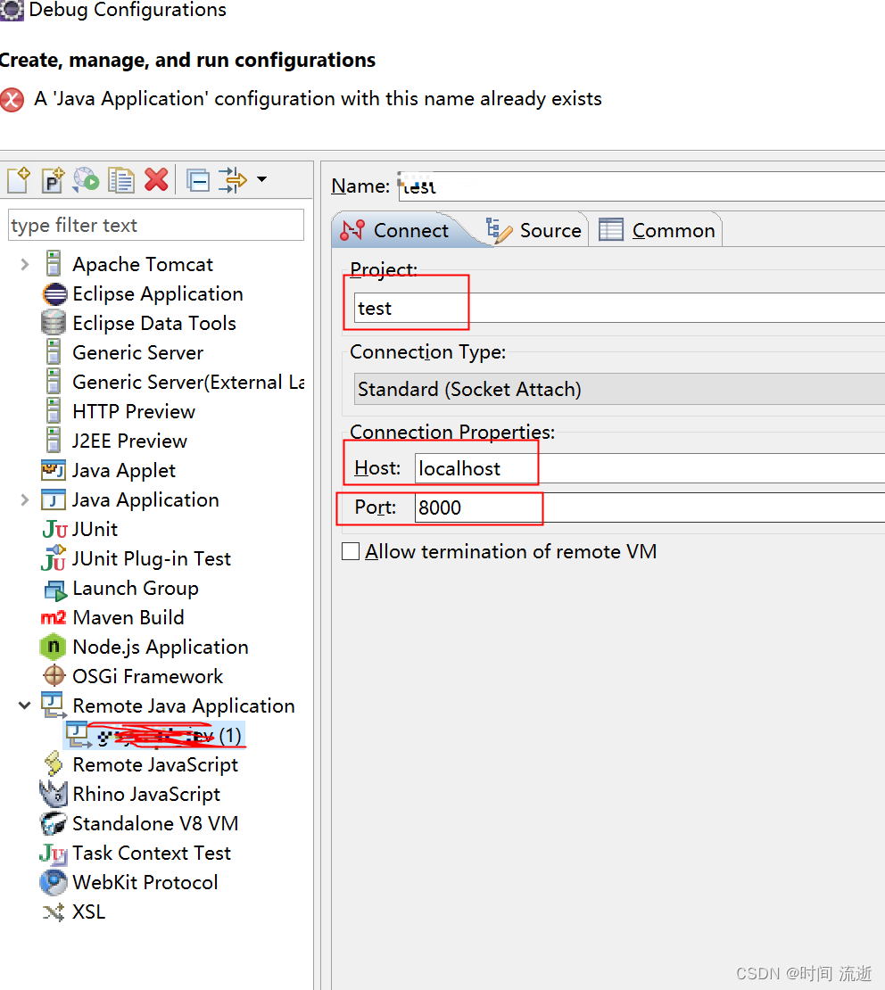The height and width of the screenshot is (990, 885).
Task: Click the Host field with localhost
Action: point(649,468)
